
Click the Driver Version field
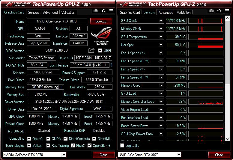tap(69, 102)
